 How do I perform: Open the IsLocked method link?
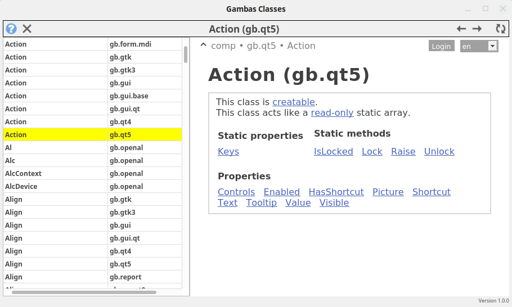pos(334,152)
